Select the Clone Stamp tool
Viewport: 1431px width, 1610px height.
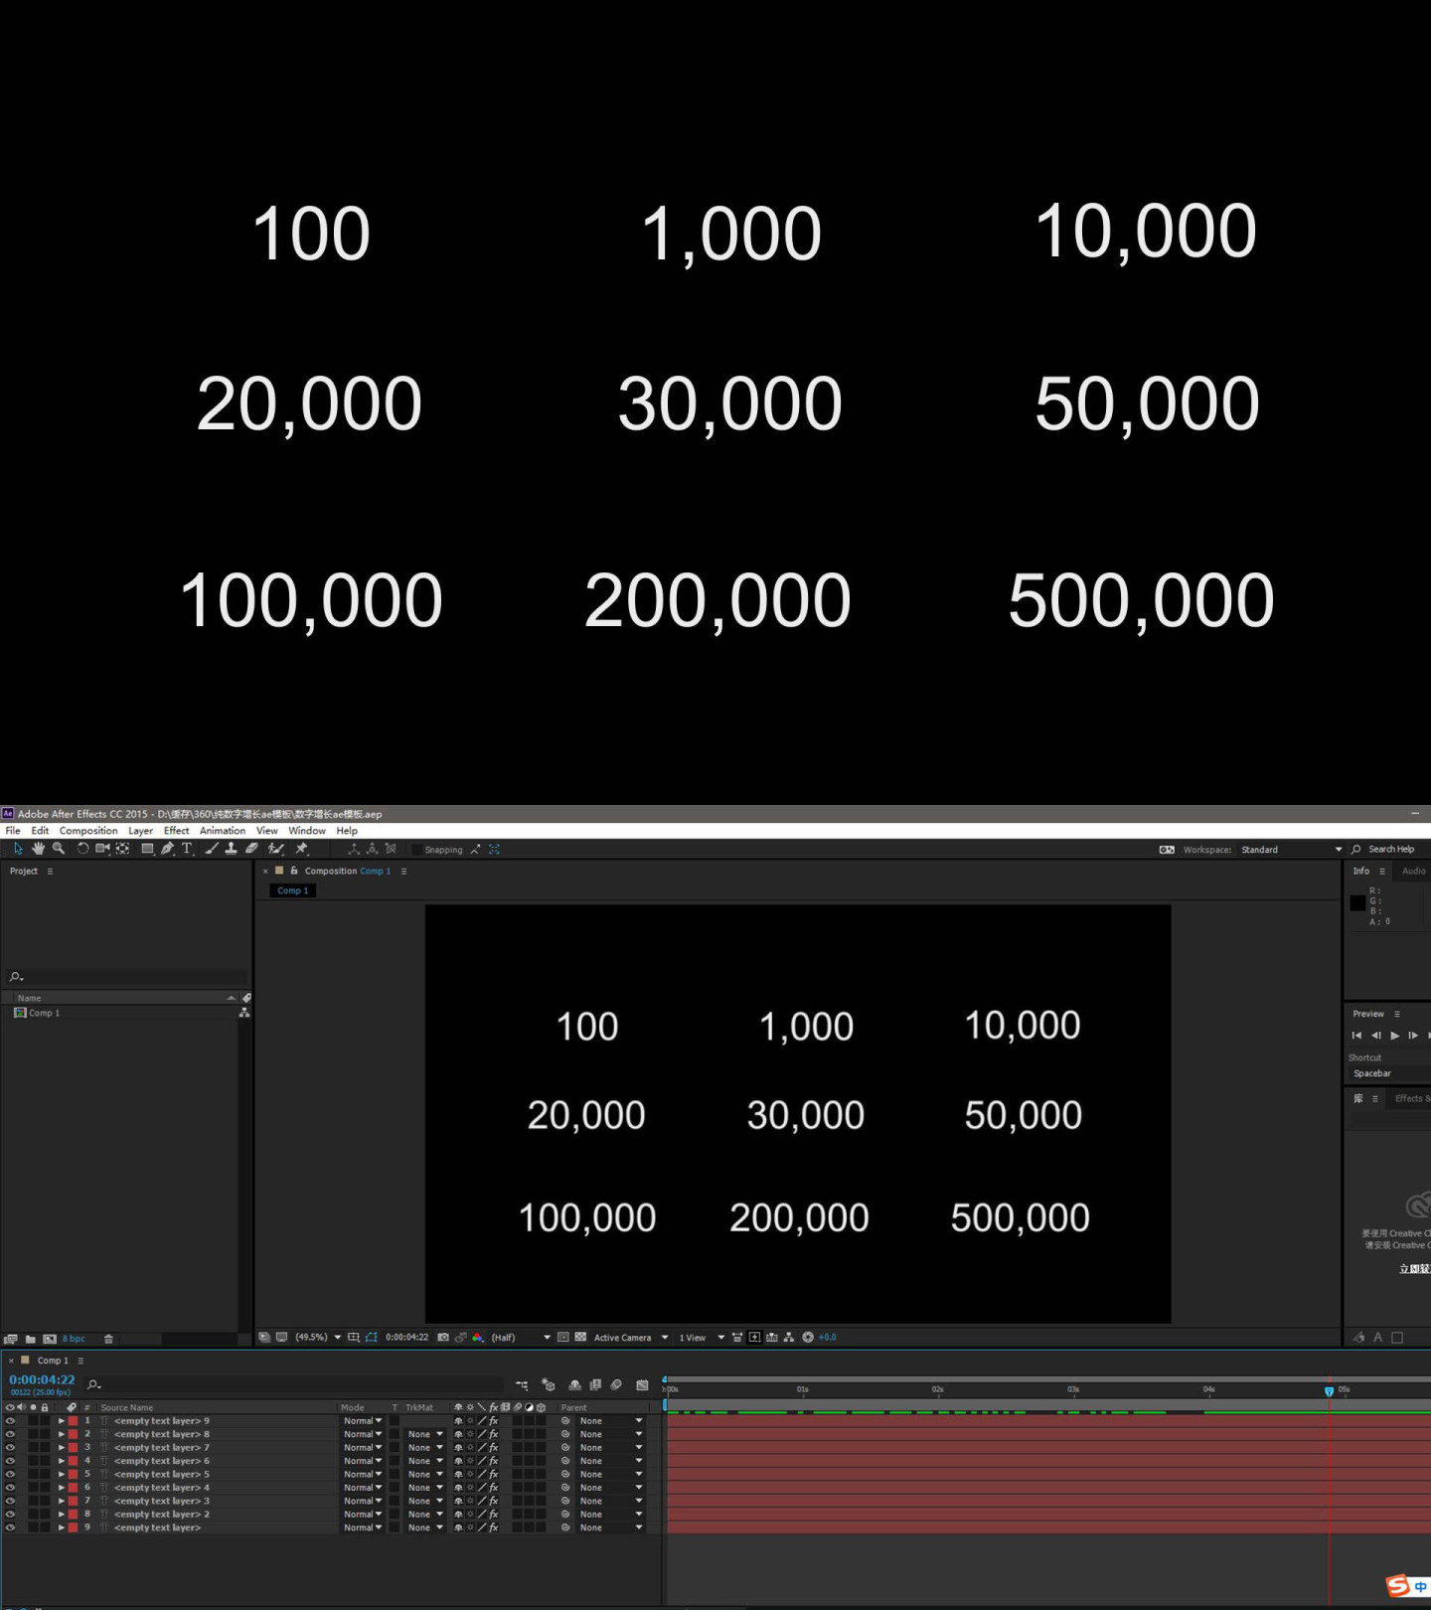[x=231, y=849]
